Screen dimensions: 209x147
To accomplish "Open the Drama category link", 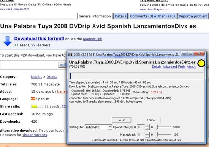I will (x=52, y=77).
